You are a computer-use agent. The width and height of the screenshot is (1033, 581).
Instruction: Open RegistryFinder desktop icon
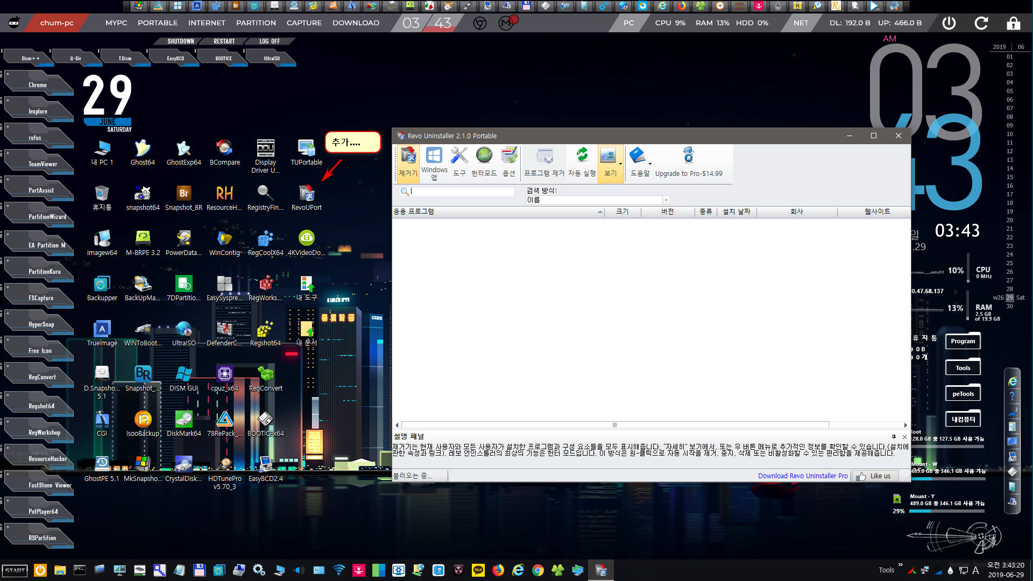(265, 198)
